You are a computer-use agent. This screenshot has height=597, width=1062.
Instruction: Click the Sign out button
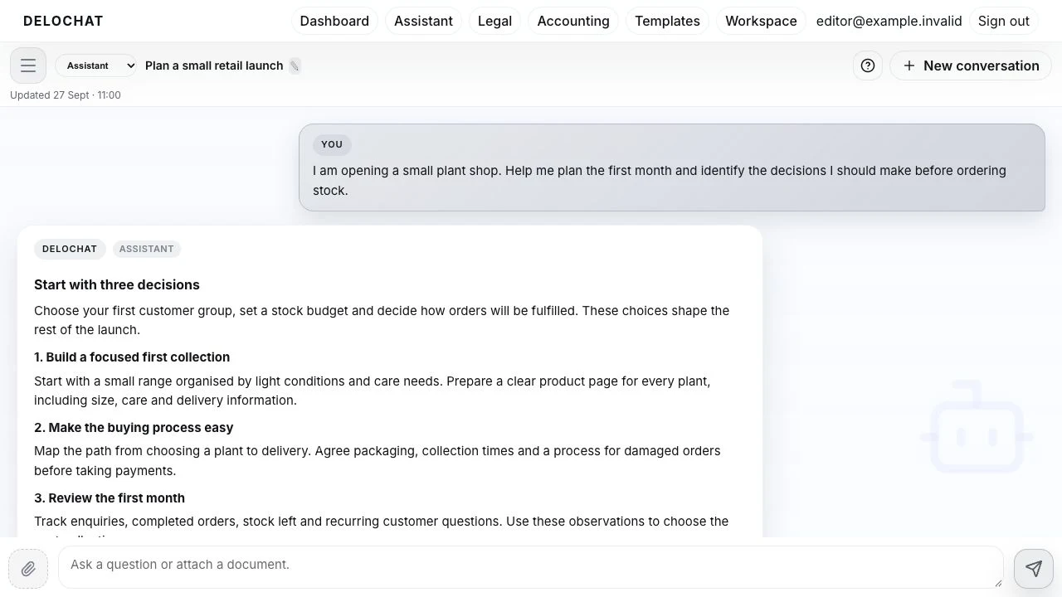pos(1004,21)
